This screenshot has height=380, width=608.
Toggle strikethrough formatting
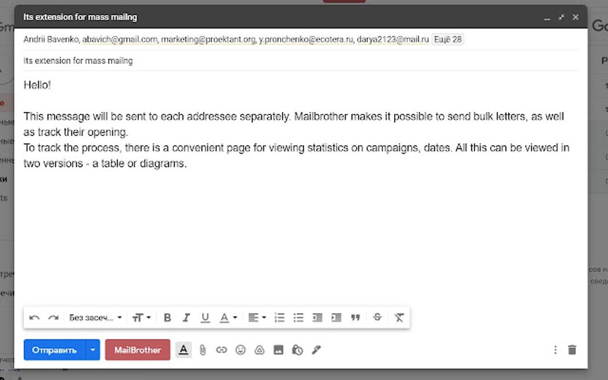[x=377, y=317]
